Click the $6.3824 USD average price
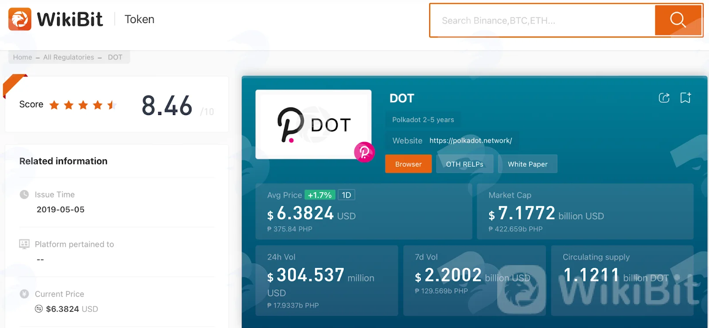Image resolution: width=709 pixels, height=328 pixels. pyautogui.click(x=312, y=214)
